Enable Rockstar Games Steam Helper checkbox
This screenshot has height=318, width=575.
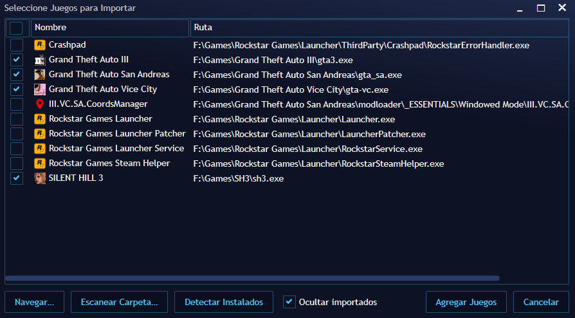tap(17, 163)
